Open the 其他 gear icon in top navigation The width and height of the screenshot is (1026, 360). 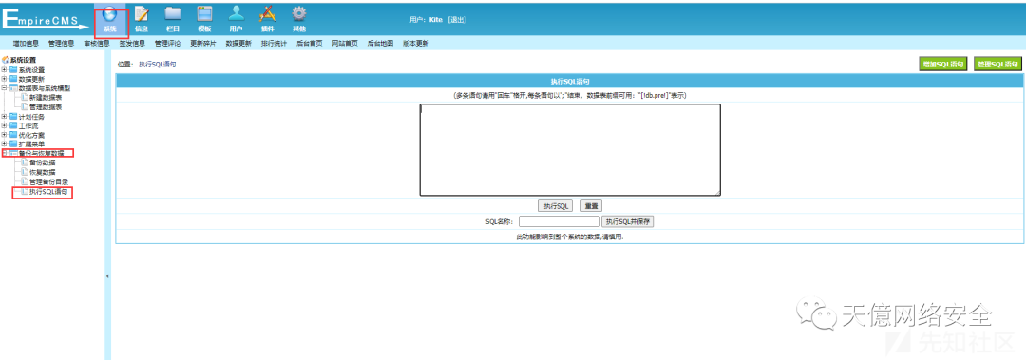299,13
